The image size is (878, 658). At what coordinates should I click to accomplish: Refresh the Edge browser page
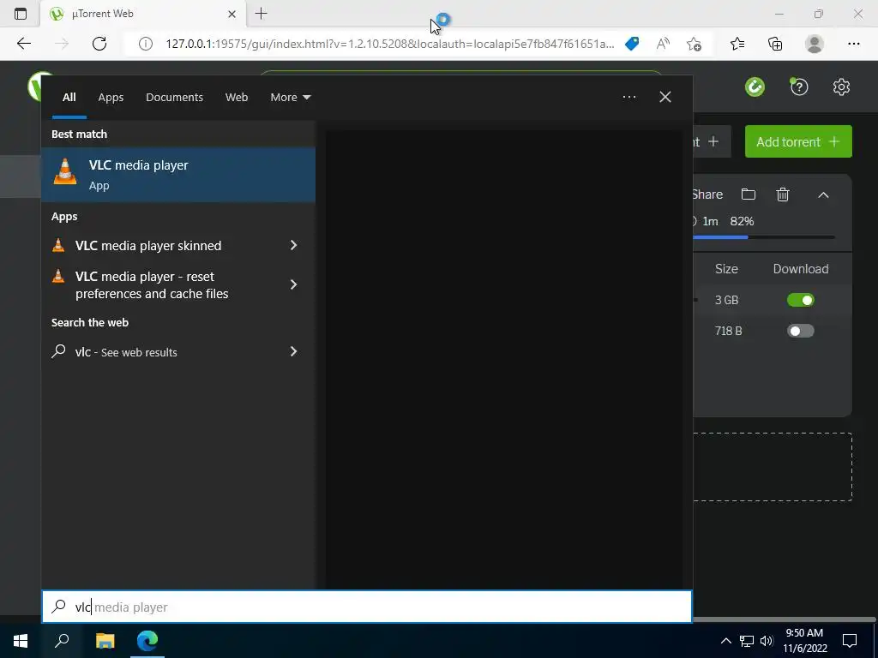[99, 44]
